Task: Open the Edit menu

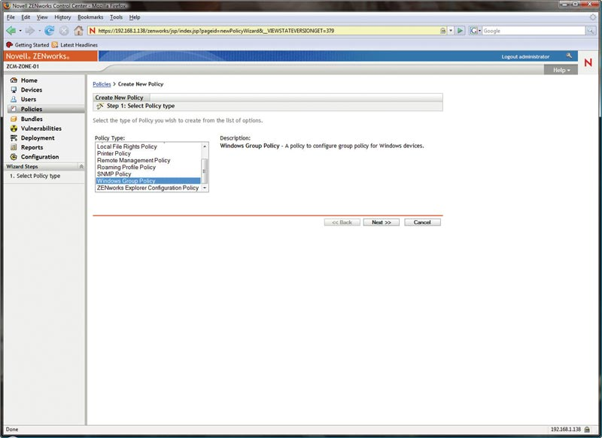Action: [26, 17]
